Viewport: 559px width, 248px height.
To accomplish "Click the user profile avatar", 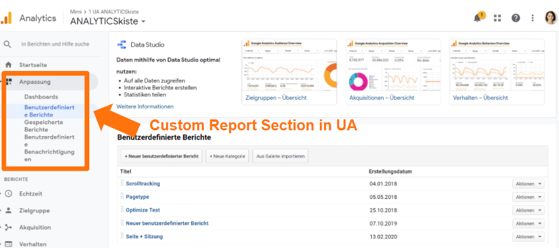I will click(x=550, y=18).
